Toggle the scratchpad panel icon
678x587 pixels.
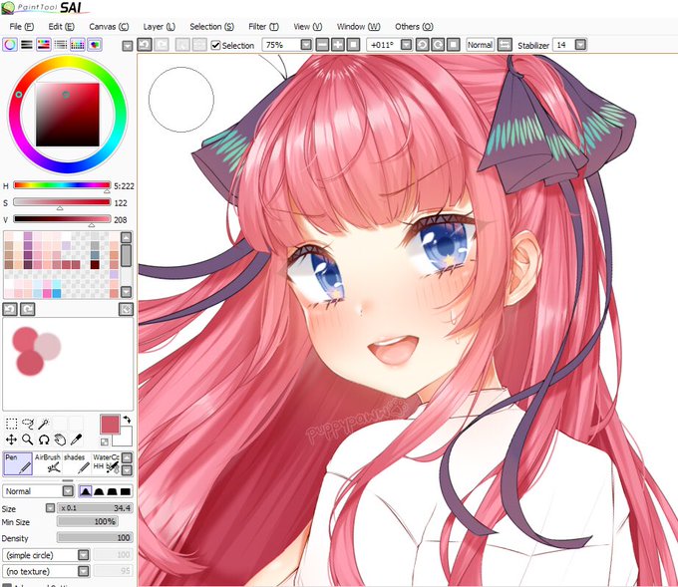[x=95, y=45]
